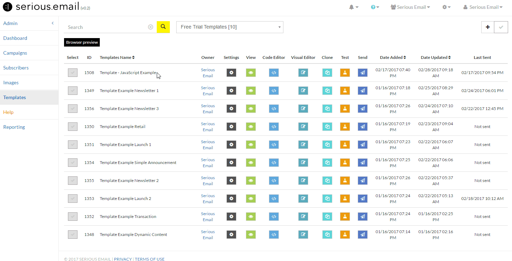The height and width of the screenshot is (261, 512).
Task: Select checkbox for template 1348
Action: point(73,235)
